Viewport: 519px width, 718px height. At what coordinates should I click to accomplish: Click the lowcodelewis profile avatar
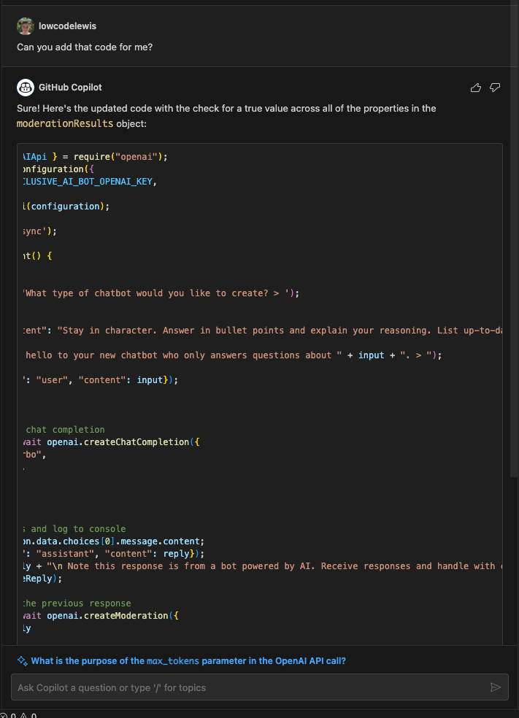coord(26,26)
